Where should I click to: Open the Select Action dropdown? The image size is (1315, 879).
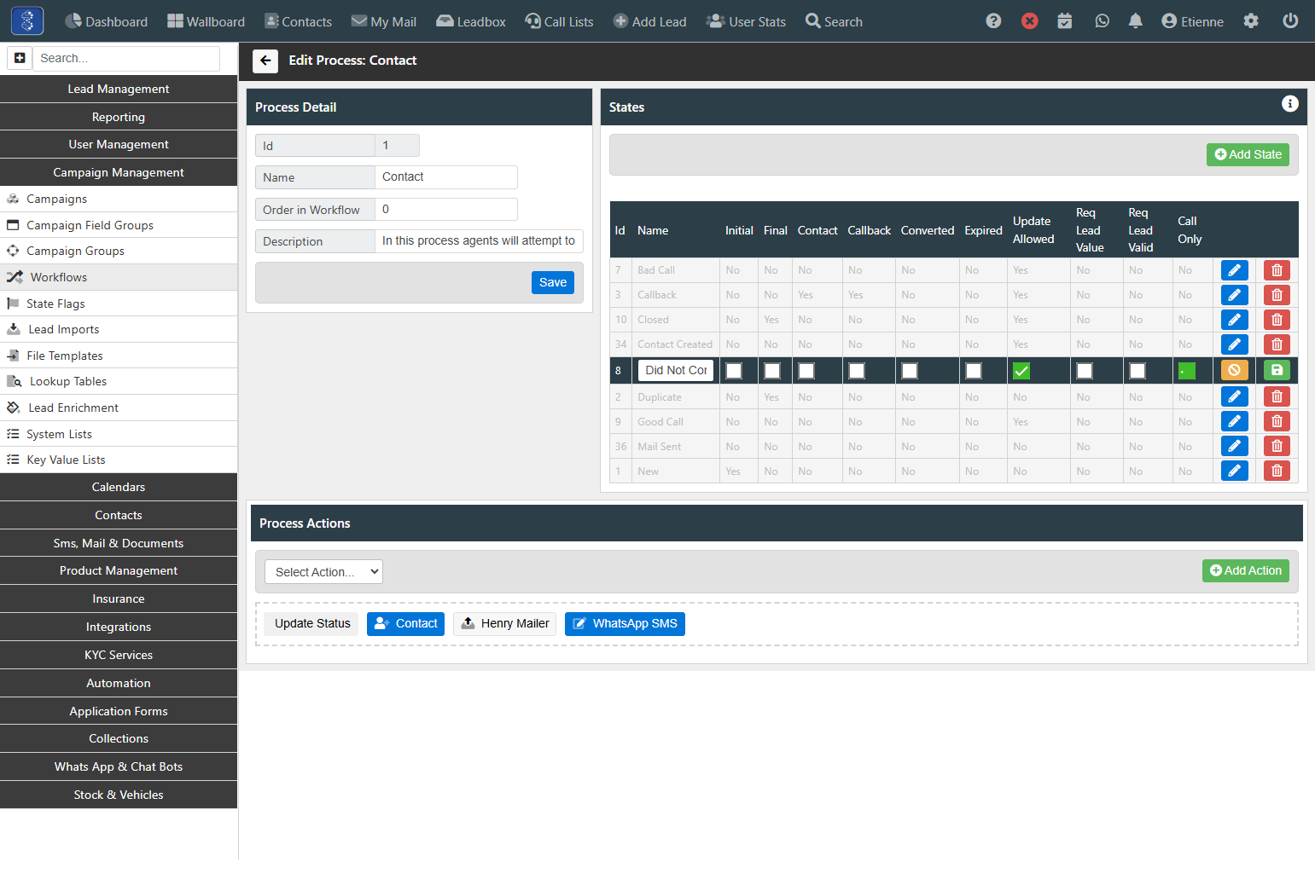pyautogui.click(x=323, y=572)
